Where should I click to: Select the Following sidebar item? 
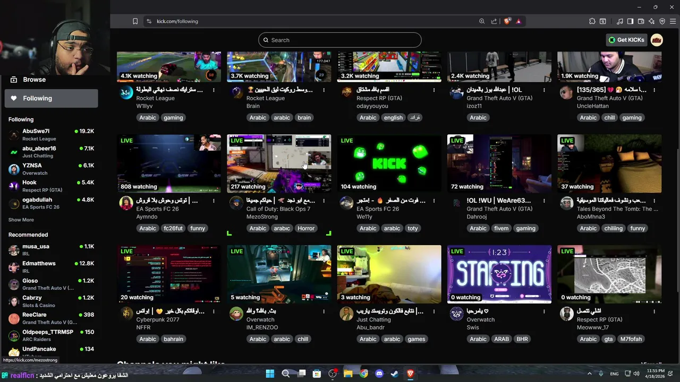coord(51,98)
